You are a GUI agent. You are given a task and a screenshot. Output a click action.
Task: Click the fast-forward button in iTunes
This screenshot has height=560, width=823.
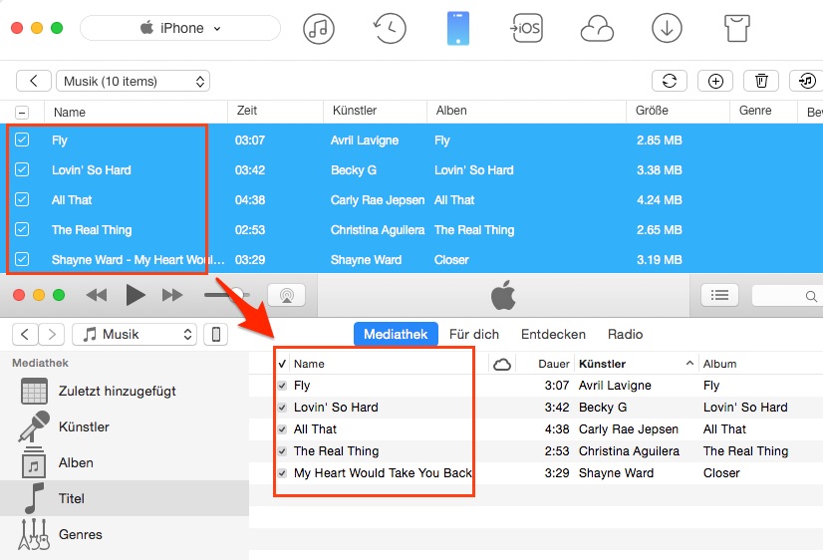coord(172,295)
